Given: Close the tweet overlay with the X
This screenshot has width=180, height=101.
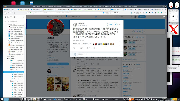Looking at the screenshot, I should click(x=164, y=17).
